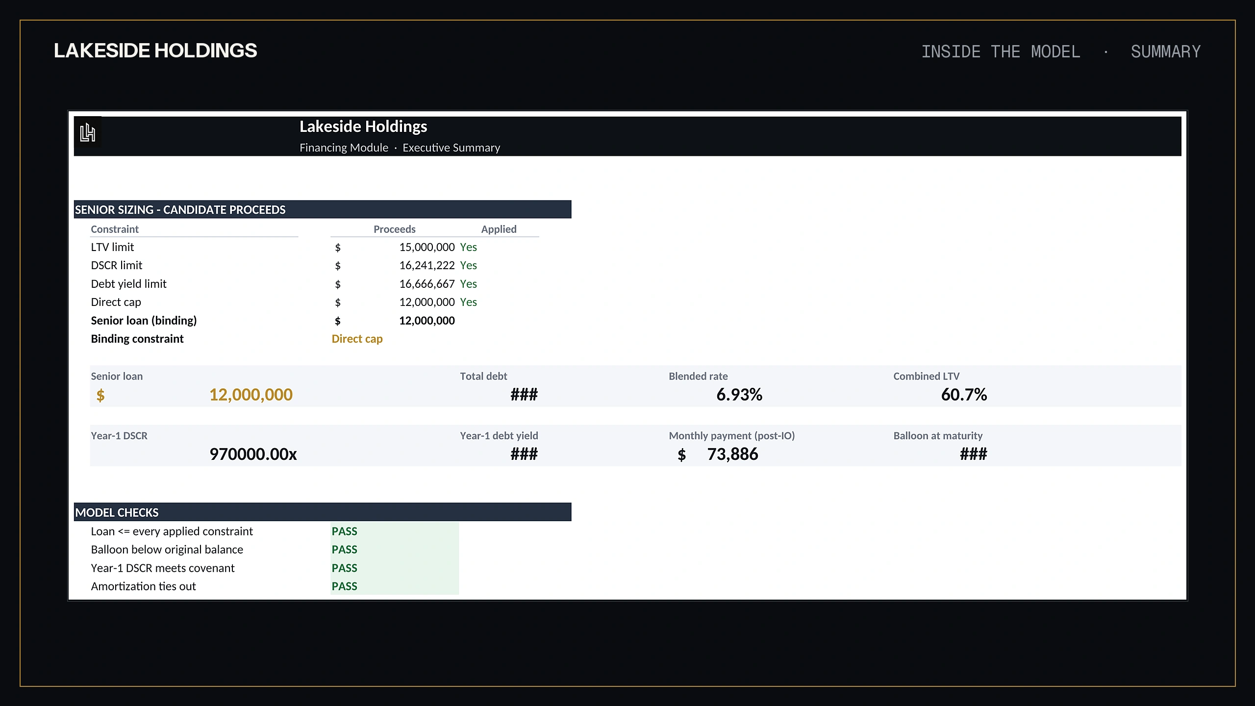Select the Lakeside Holdings sheet title
Screen dimensions: 1255x706
coord(363,126)
